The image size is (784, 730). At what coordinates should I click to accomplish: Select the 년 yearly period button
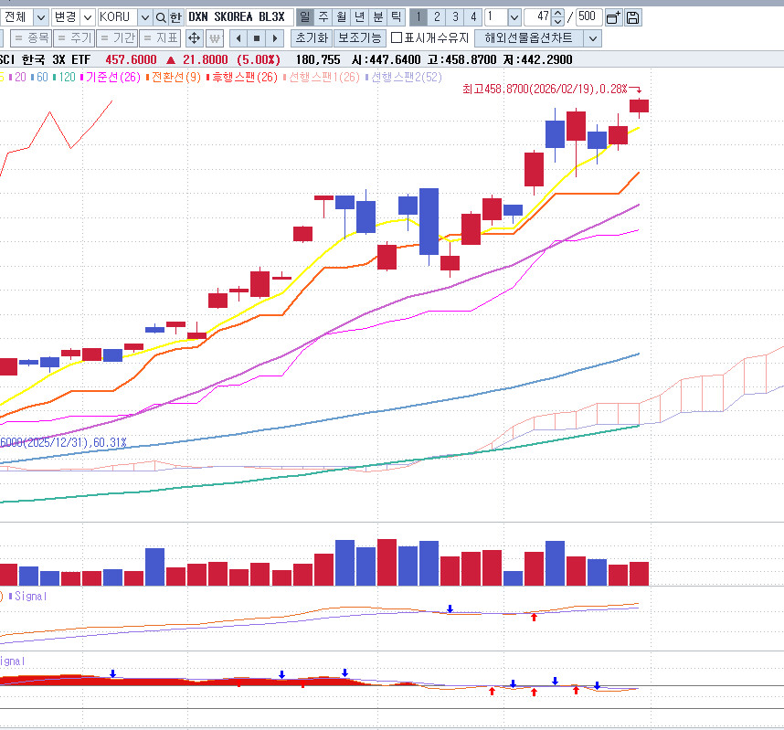click(359, 17)
